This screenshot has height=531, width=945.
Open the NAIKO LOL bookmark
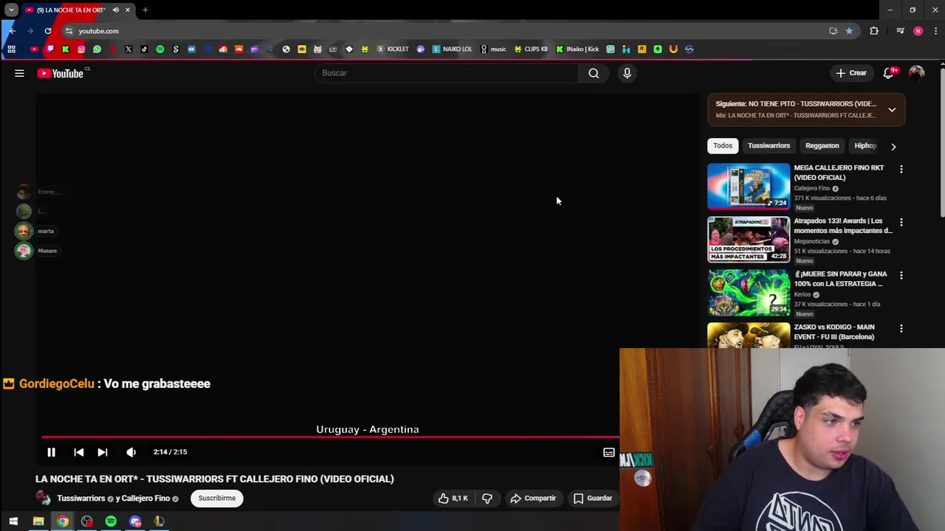pos(452,49)
